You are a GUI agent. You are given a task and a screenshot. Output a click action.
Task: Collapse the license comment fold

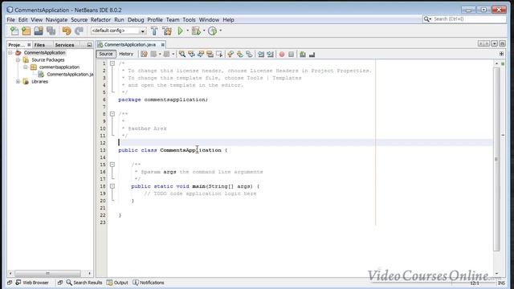coord(112,63)
